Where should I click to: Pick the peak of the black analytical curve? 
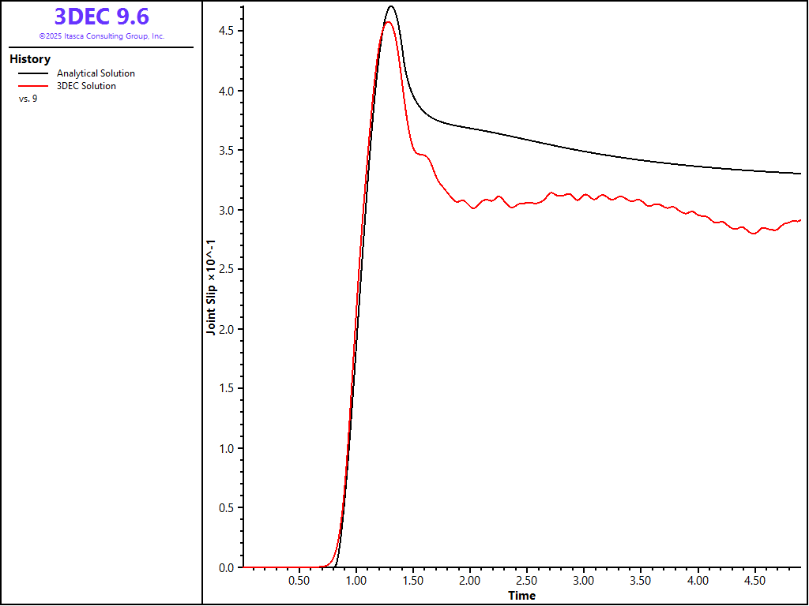pyautogui.click(x=391, y=6)
